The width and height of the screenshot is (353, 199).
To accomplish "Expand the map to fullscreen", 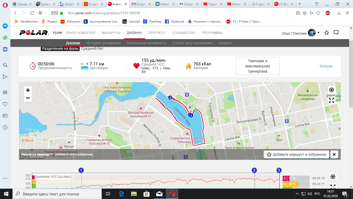I will point(331,100).
